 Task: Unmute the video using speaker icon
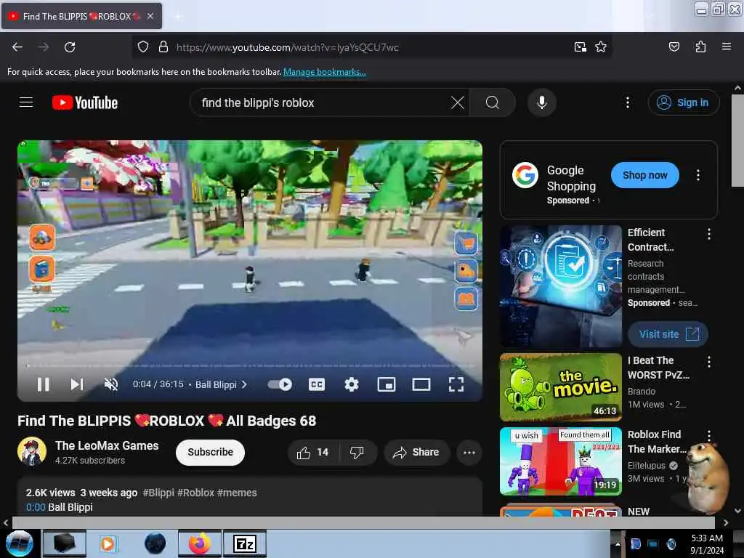click(x=111, y=384)
